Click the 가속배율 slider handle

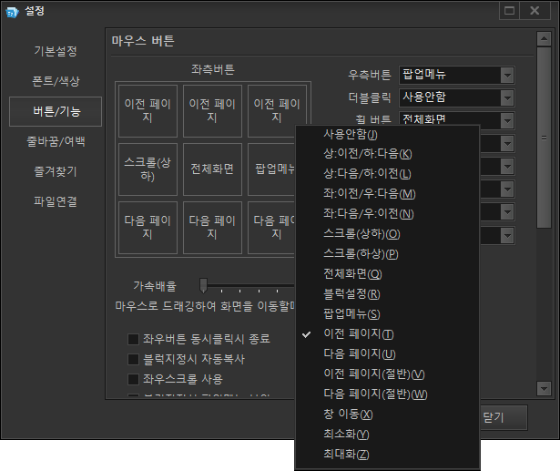tap(204, 285)
